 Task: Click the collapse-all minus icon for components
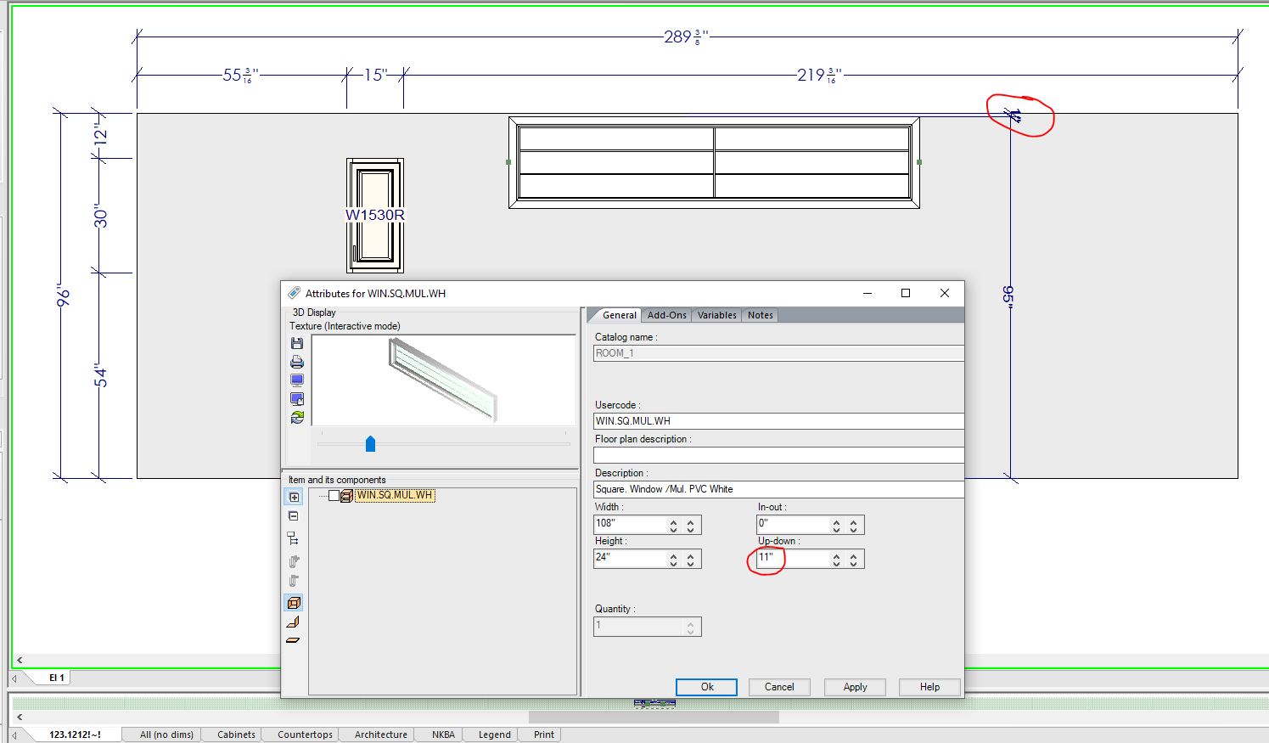294,516
